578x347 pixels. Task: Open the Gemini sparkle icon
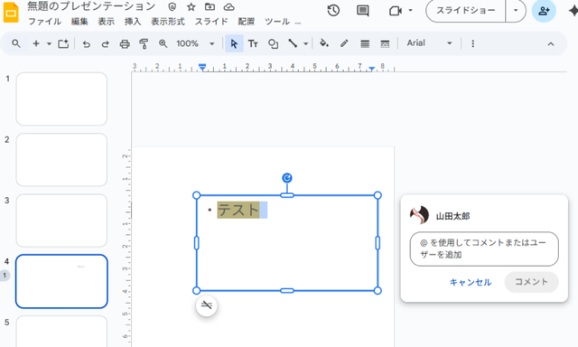coord(573,11)
